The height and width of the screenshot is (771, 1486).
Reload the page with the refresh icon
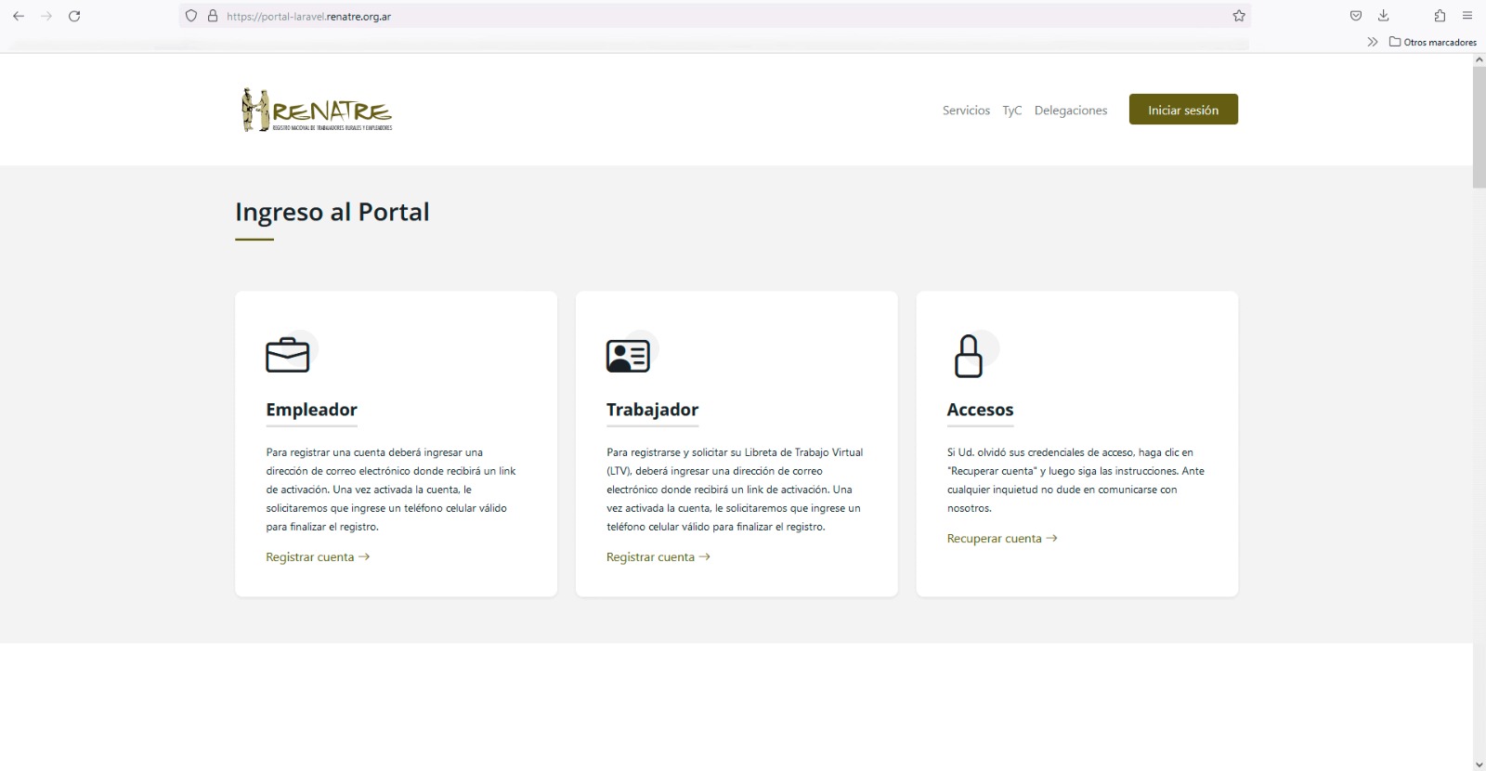click(74, 16)
